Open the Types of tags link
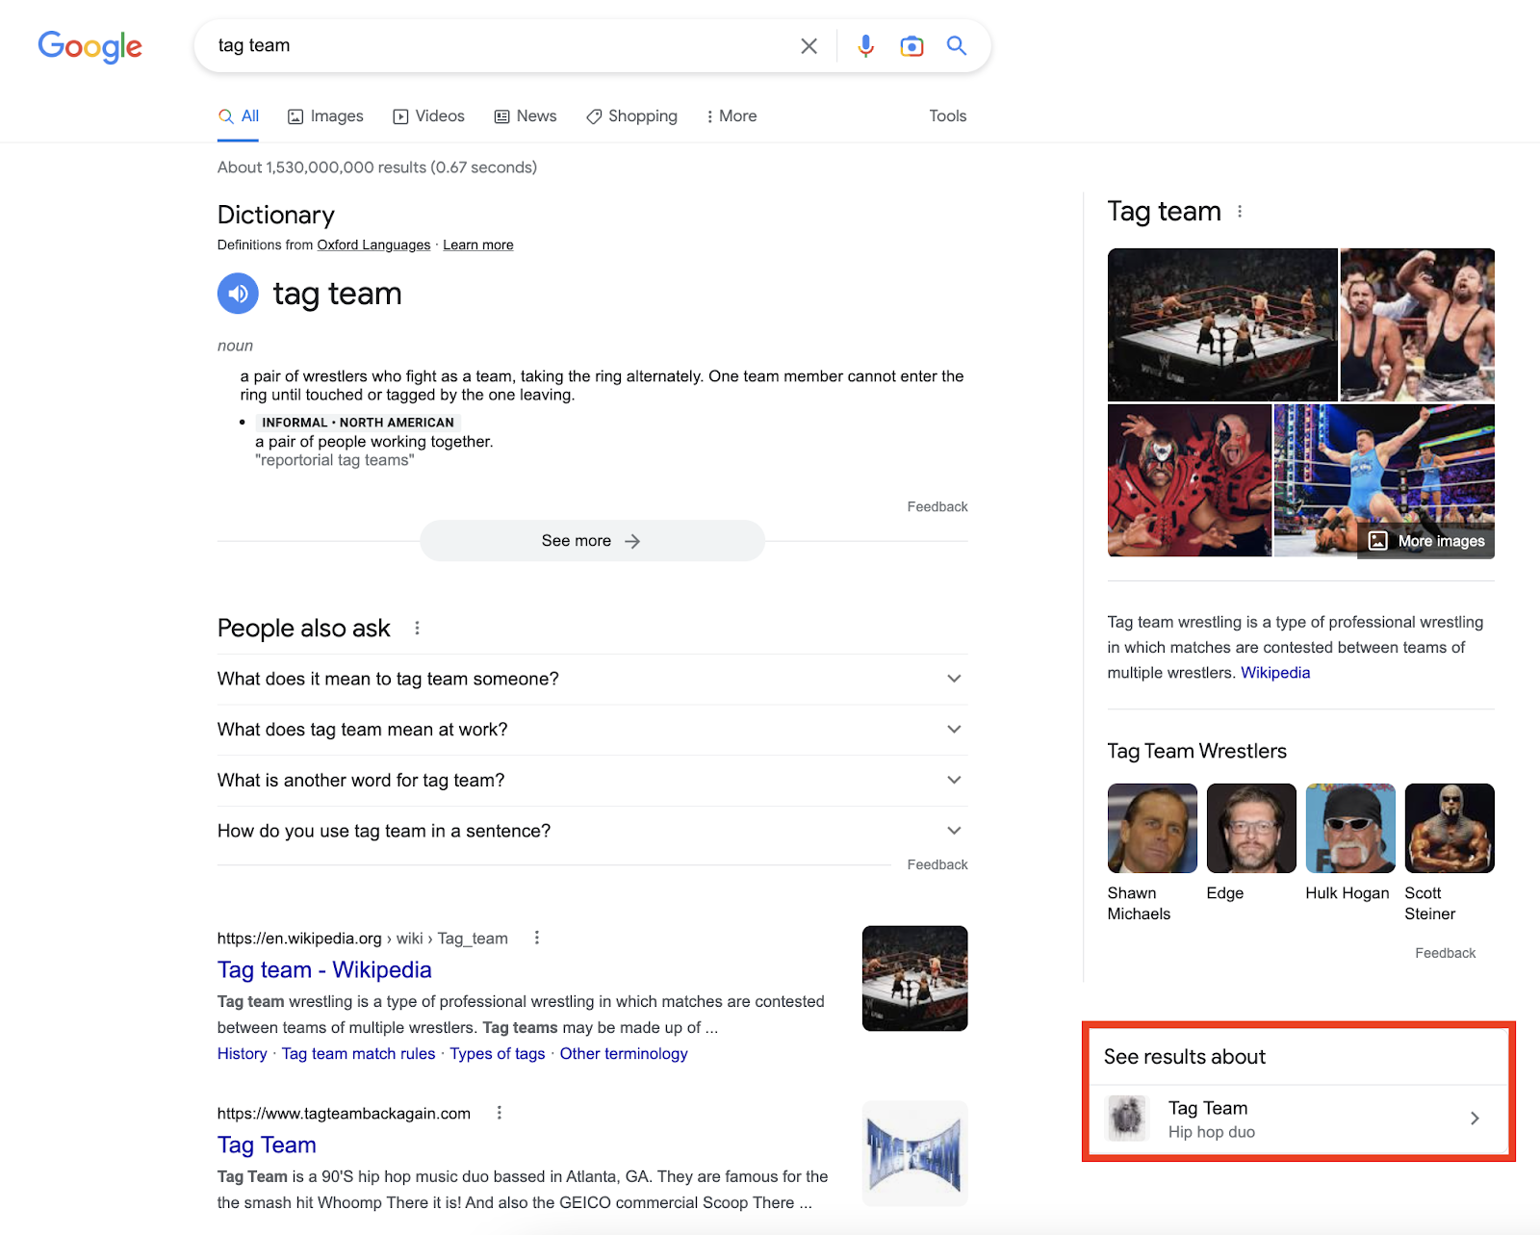 [498, 1054]
